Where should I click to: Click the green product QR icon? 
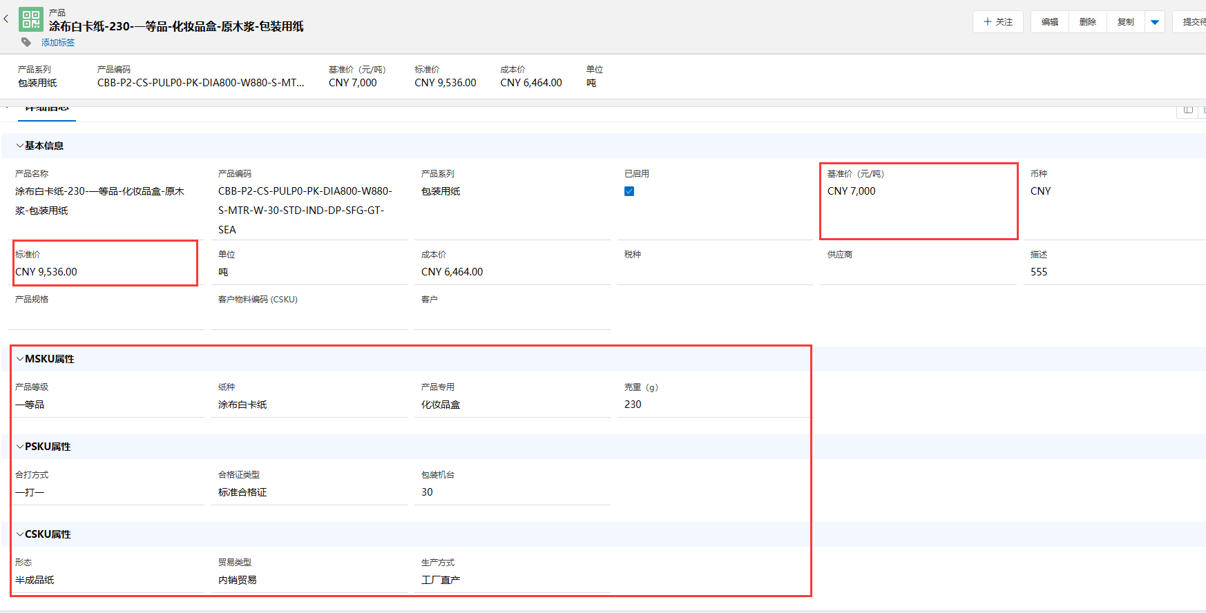pyautogui.click(x=31, y=19)
